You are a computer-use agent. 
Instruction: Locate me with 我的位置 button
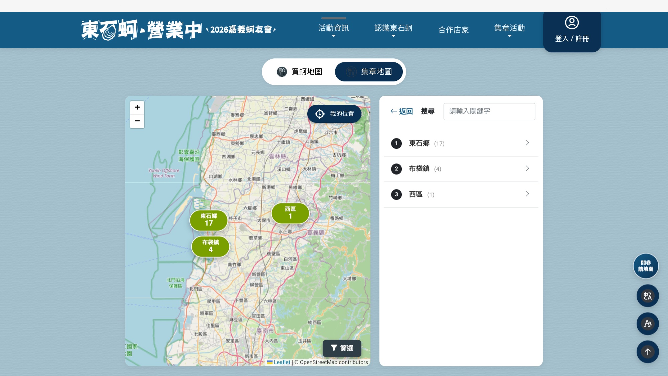(334, 114)
